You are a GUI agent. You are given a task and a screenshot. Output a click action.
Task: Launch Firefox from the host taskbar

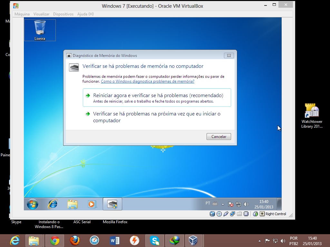tap(75, 241)
